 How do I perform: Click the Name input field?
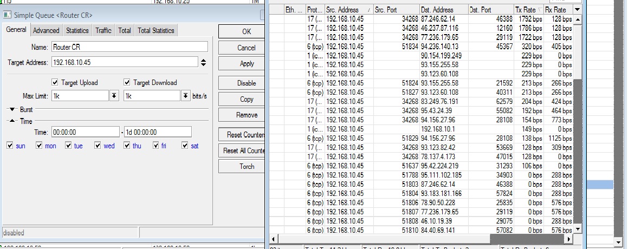click(x=130, y=47)
